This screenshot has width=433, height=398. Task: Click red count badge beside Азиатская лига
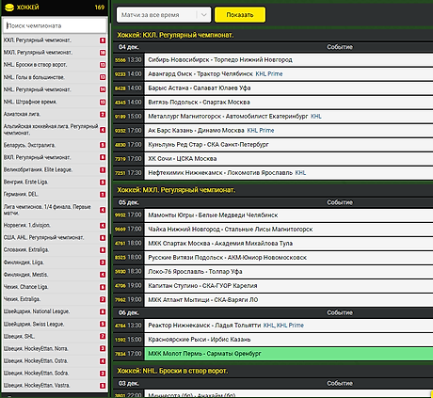(x=103, y=115)
